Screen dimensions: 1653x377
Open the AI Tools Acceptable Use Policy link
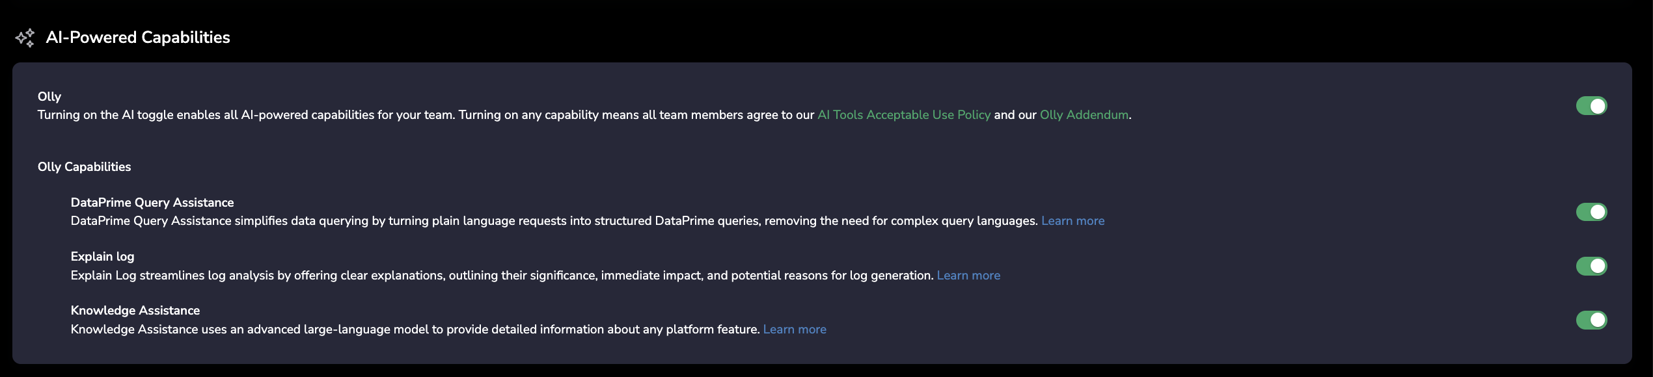pos(903,115)
